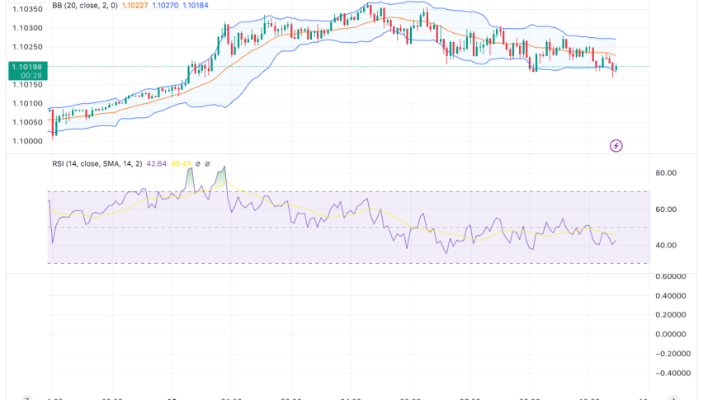
Task: Click the 1.10150 price axis label
Action: point(27,85)
